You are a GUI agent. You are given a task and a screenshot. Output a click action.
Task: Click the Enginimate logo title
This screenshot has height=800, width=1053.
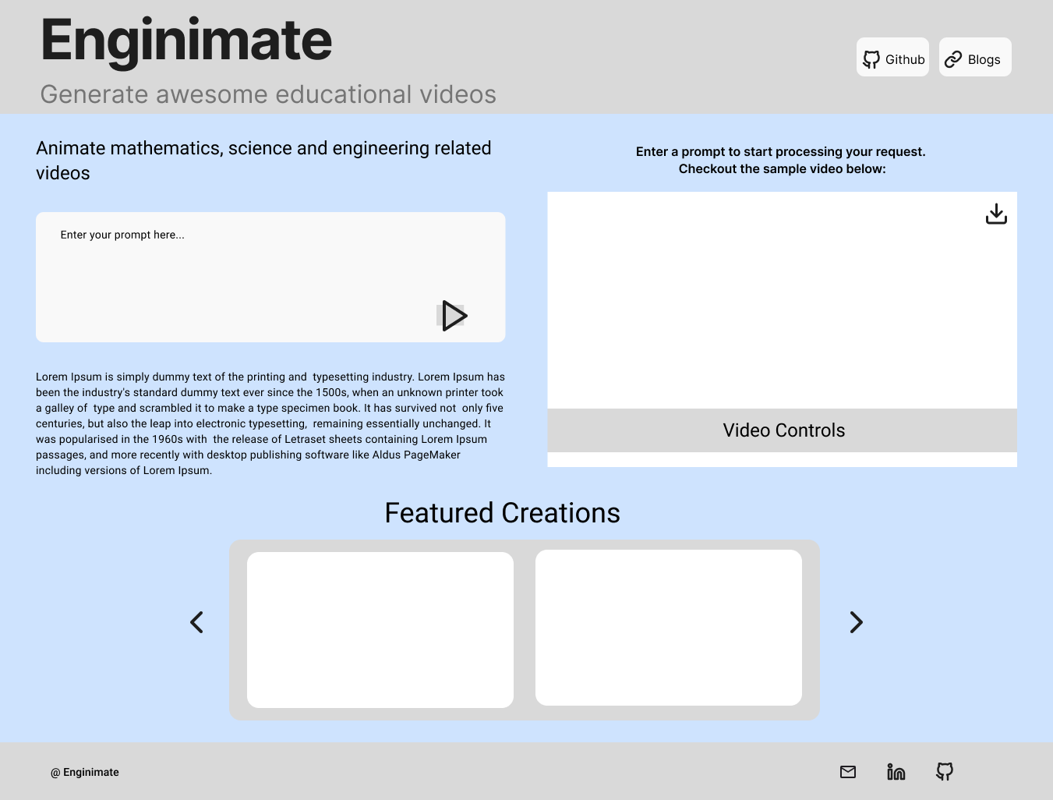click(186, 41)
